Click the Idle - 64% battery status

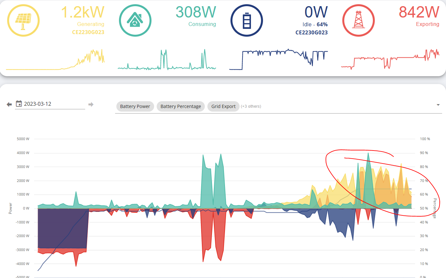[x=315, y=25]
